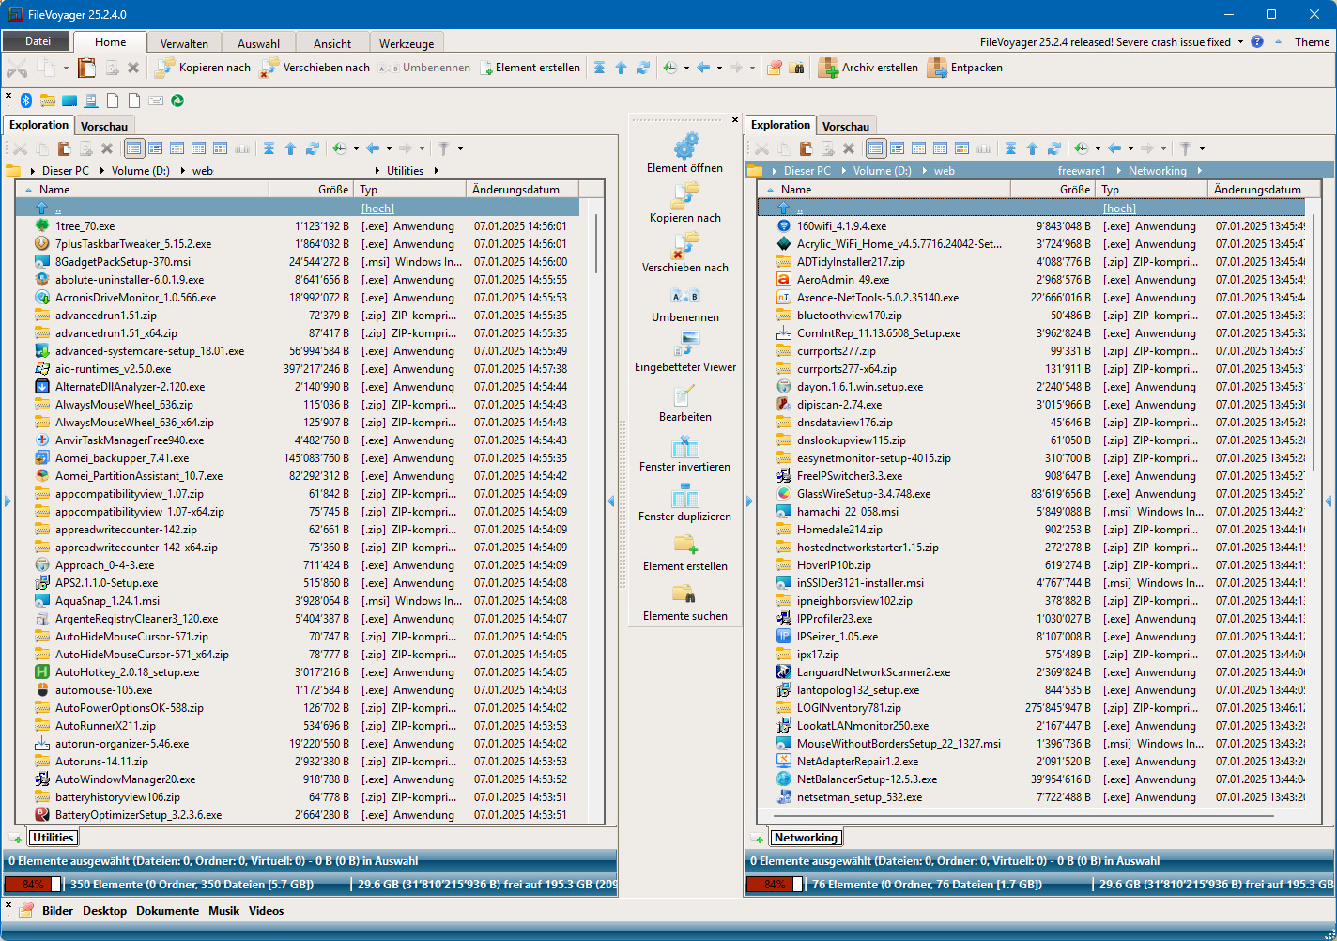This screenshot has height=941, width=1337.
Task: Click the Kopieren nach ribbon button
Action: tap(203, 68)
